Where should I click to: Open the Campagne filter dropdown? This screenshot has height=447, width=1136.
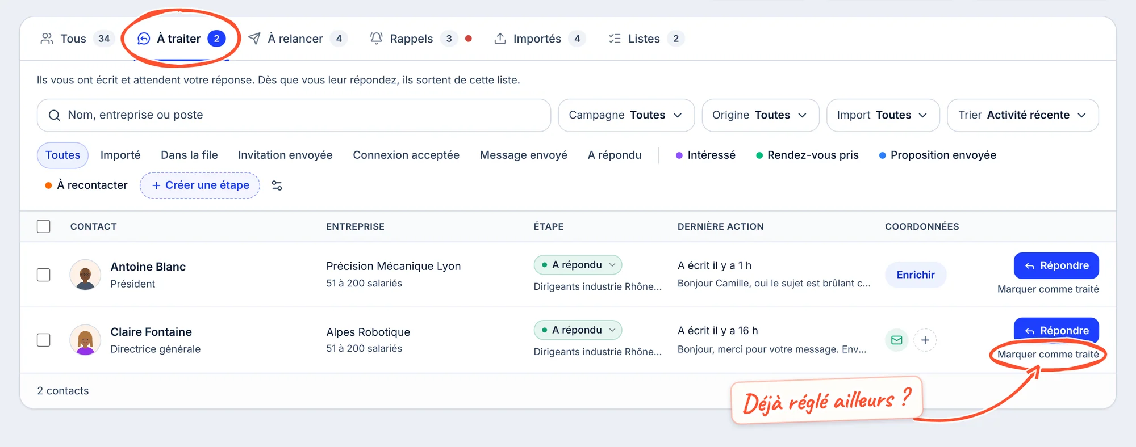(626, 115)
